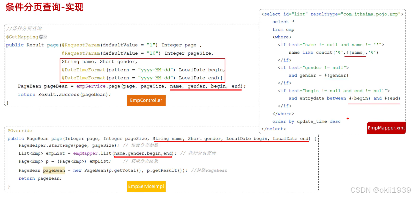
Task: Click the comment '// 获取分页结果'
Action: (141, 161)
